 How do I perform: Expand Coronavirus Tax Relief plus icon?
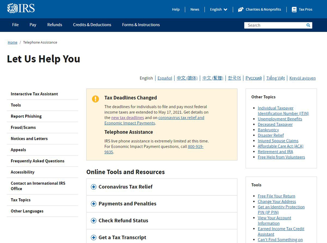click(93, 187)
